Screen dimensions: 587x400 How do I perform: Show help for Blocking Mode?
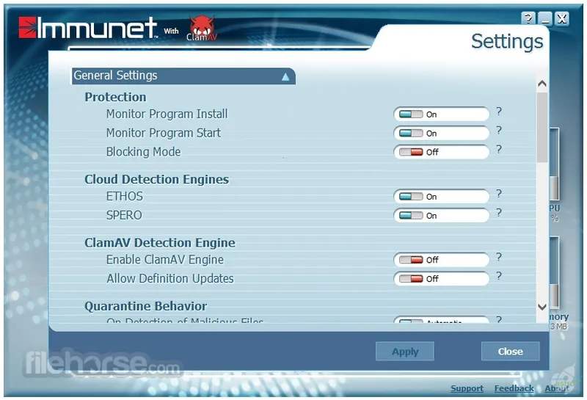click(x=499, y=150)
